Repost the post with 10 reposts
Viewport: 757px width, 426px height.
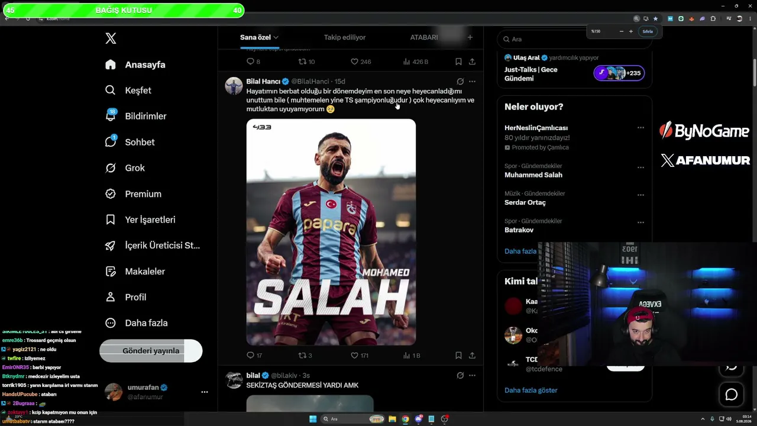302,62
